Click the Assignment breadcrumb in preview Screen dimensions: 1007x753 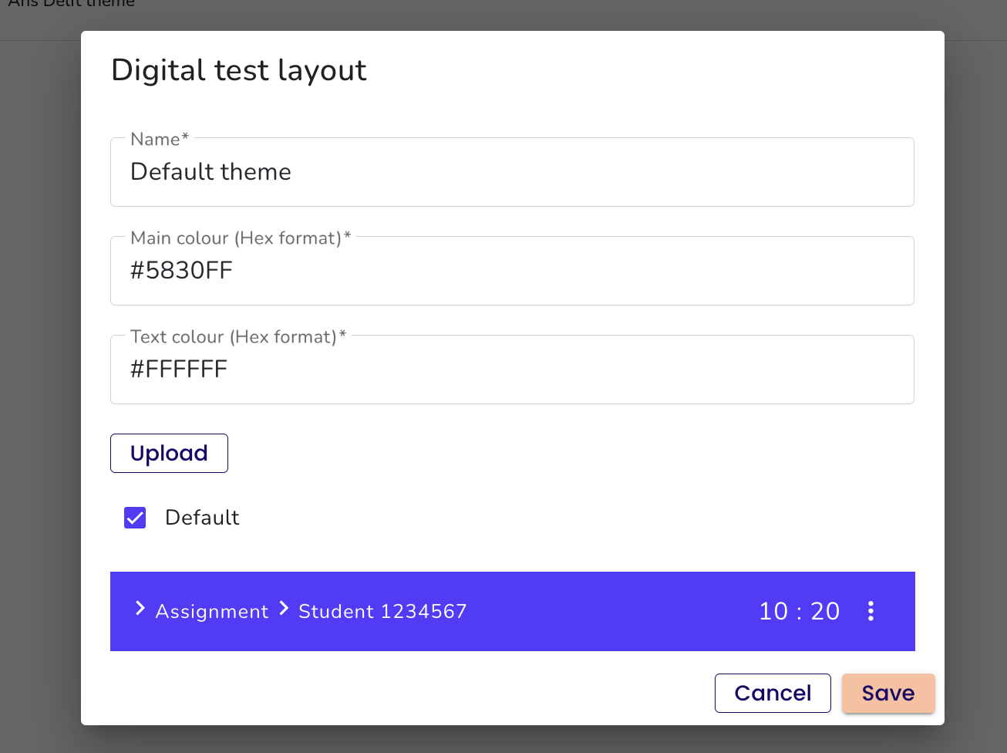click(x=212, y=612)
